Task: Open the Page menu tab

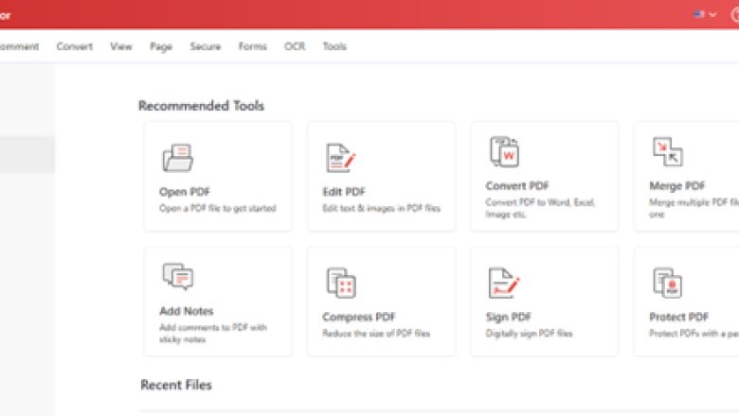Action: tap(161, 46)
